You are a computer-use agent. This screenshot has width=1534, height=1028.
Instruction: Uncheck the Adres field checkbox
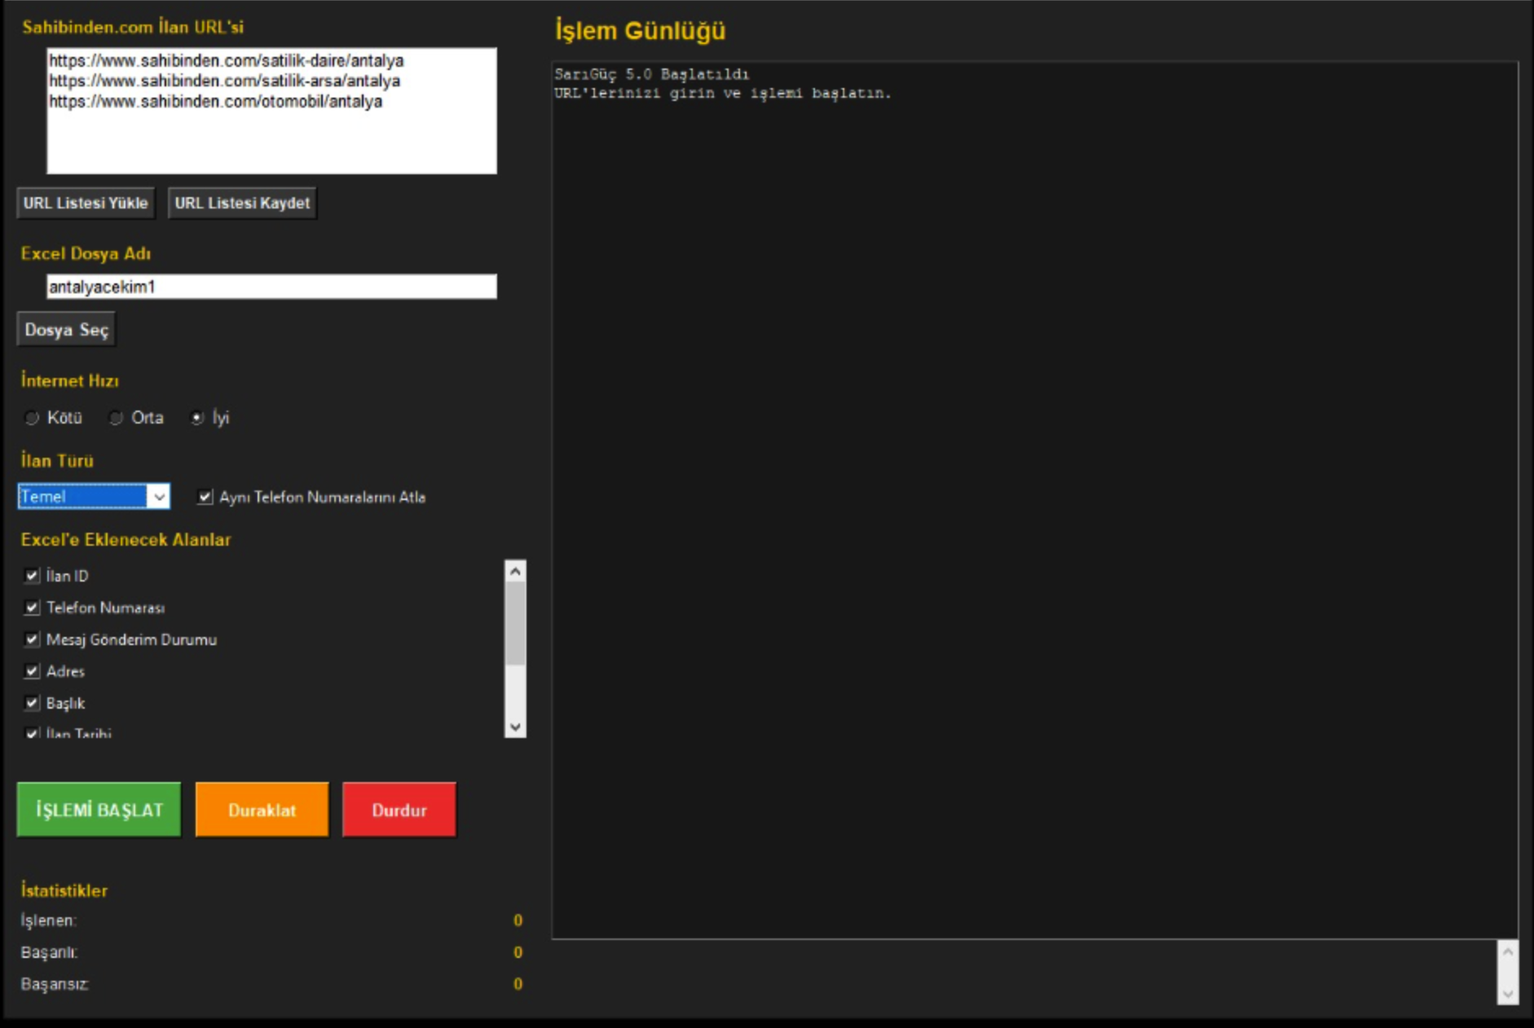(x=32, y=671)
